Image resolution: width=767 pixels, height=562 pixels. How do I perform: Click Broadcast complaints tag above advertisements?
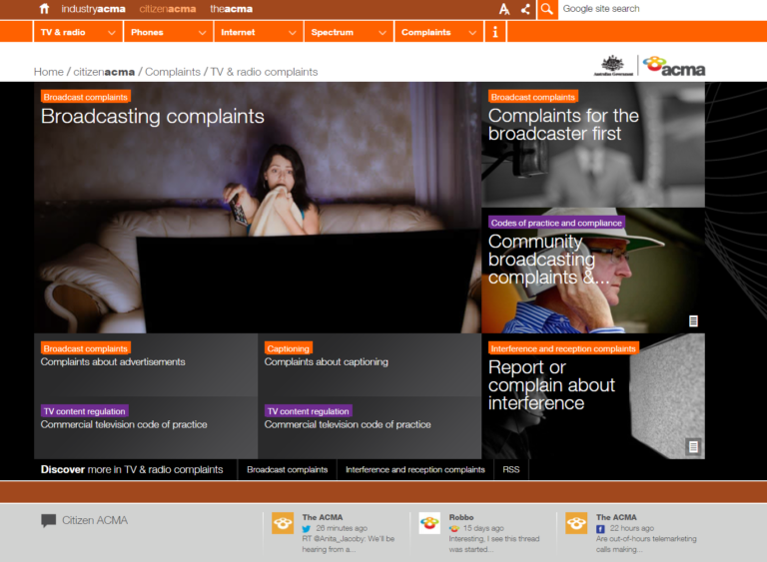pos(86,348)
